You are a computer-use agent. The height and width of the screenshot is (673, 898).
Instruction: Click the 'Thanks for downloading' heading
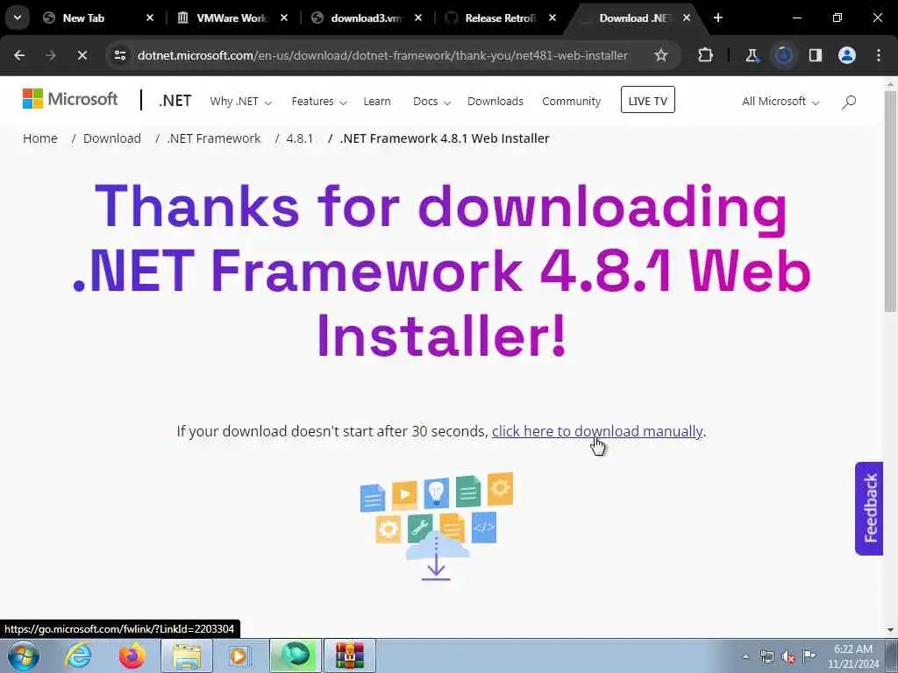(442, 270)
